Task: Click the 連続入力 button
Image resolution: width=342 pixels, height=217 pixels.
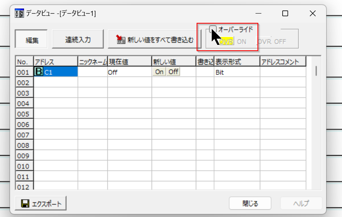Action: [x=78, y=39]
